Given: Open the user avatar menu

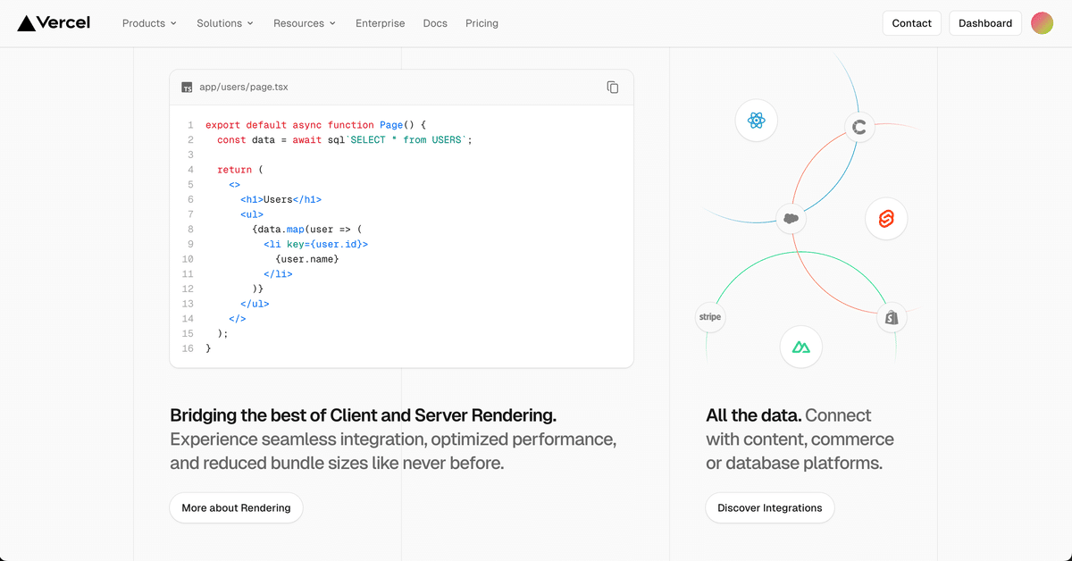Looking at the screenshot, I should (1042, 23).
